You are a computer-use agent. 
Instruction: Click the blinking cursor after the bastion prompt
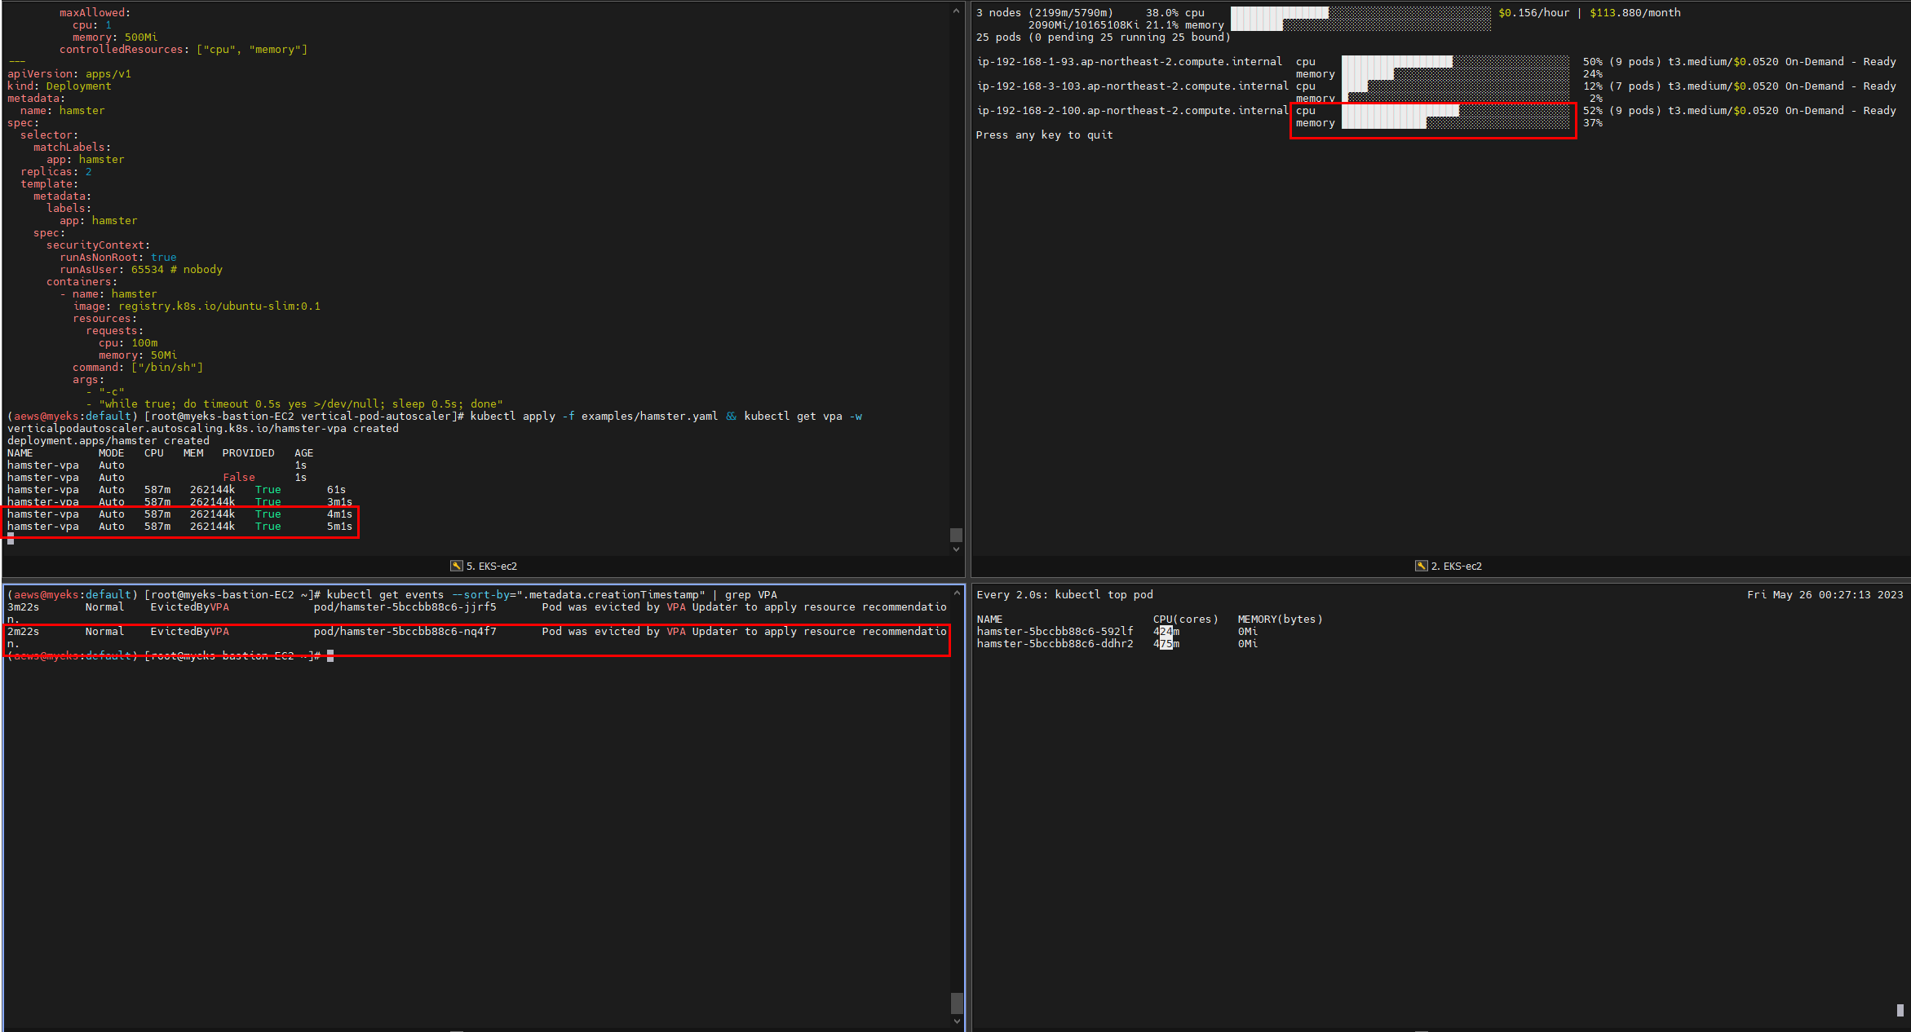(x=330, y=656)
